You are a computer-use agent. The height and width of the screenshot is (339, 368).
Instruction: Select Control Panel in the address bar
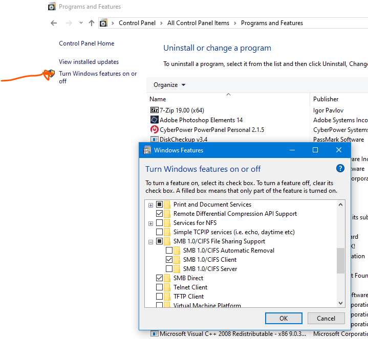tap(137, 23)
